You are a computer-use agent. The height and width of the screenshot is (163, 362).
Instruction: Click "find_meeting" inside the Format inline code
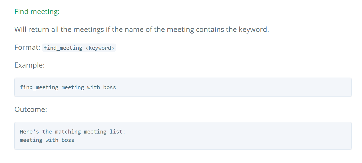(63, 48)
